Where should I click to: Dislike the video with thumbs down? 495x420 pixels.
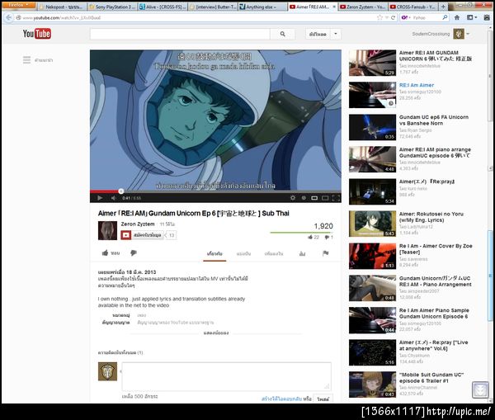[134, 252]
